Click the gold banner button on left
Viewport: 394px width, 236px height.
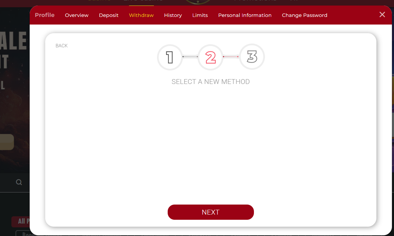pyautogui.click(x=7, y=142)
